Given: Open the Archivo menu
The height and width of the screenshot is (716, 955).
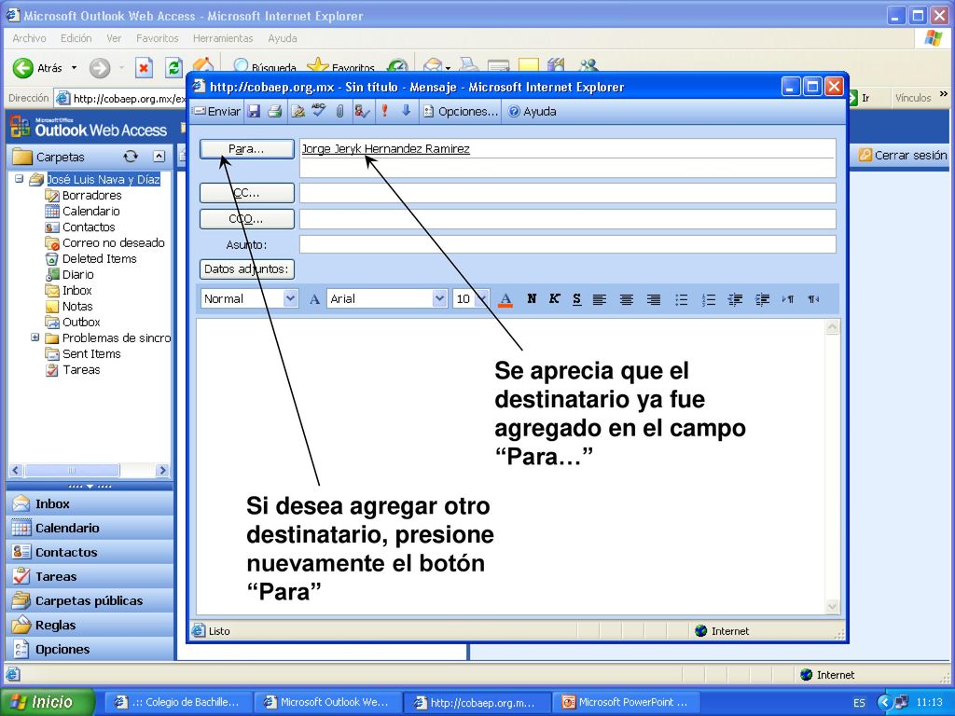Looking at the screenshot, I should (x=29, y=38).
